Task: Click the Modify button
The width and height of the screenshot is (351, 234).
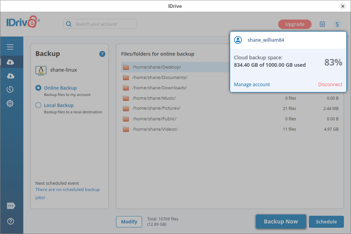Action: [x=129, y=222]
